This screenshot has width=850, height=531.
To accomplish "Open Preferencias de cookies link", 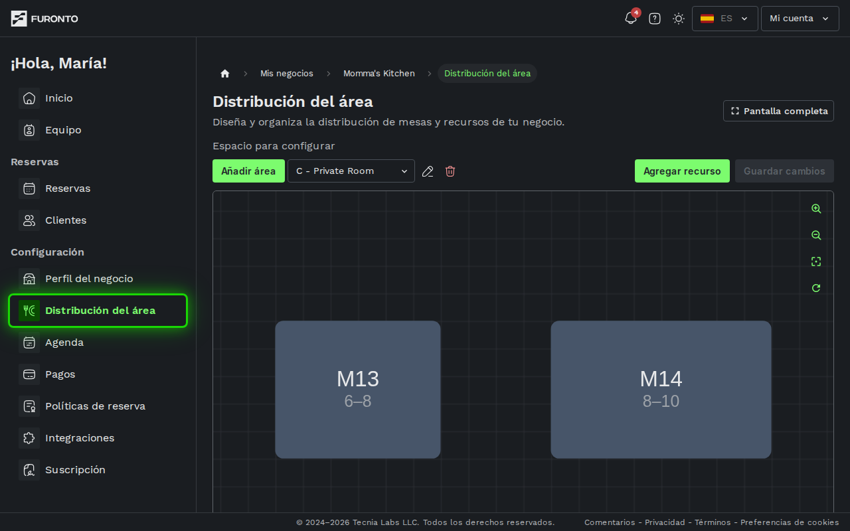I will [790, 522].
